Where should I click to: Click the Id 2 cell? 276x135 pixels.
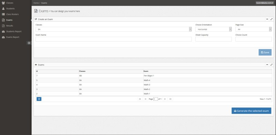[x=57, y=94]
